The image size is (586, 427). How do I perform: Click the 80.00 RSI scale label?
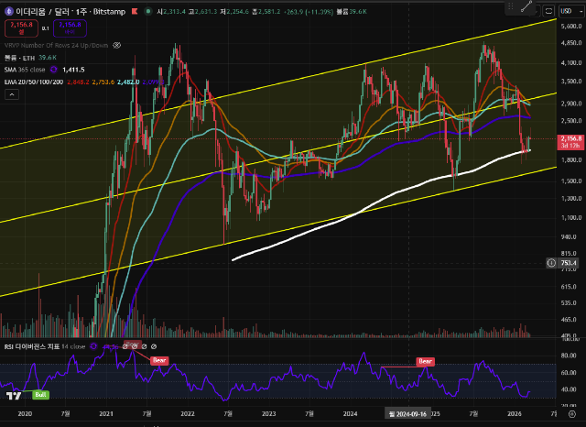(x=568, y=356)
